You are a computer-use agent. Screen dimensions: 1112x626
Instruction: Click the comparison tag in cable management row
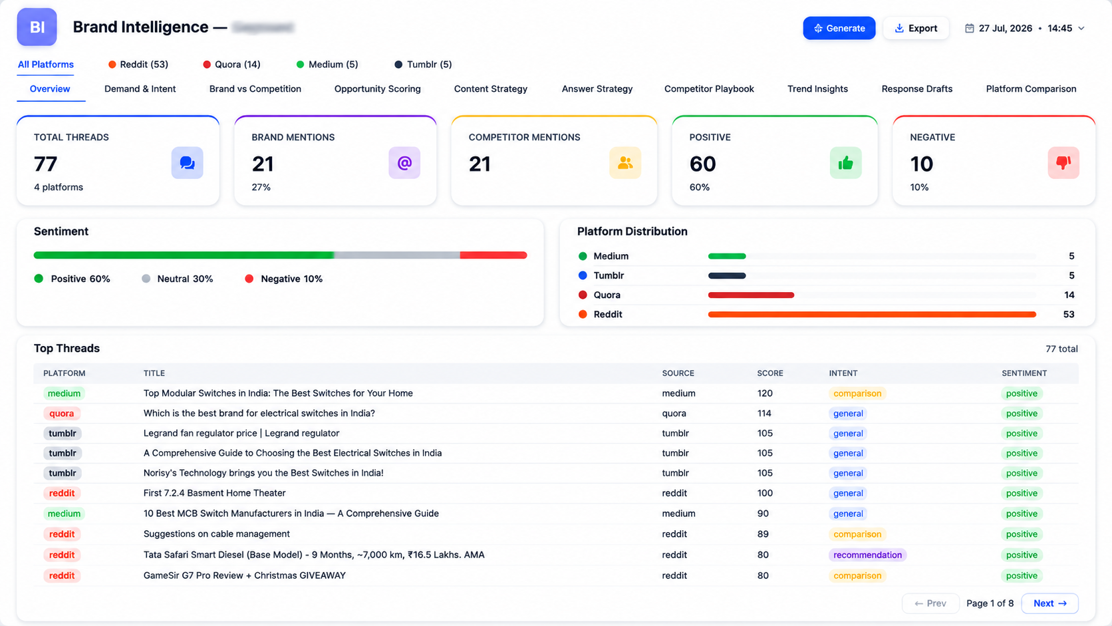point(857,534)
